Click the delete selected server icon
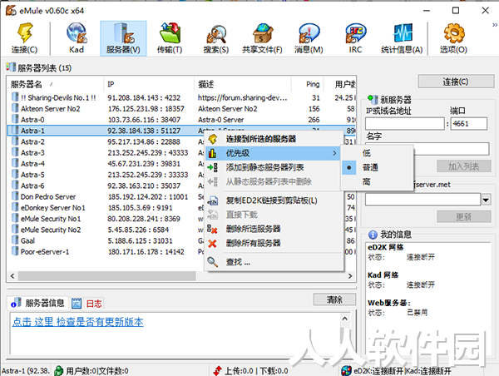The height and width of the screenshot is (376, 499). 212,229
